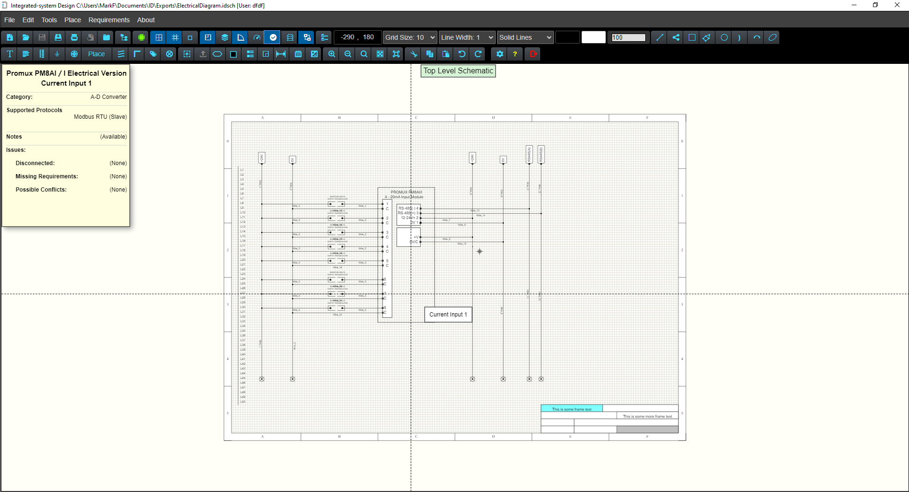
Task: Open the help panel
Action: [515, 54]
